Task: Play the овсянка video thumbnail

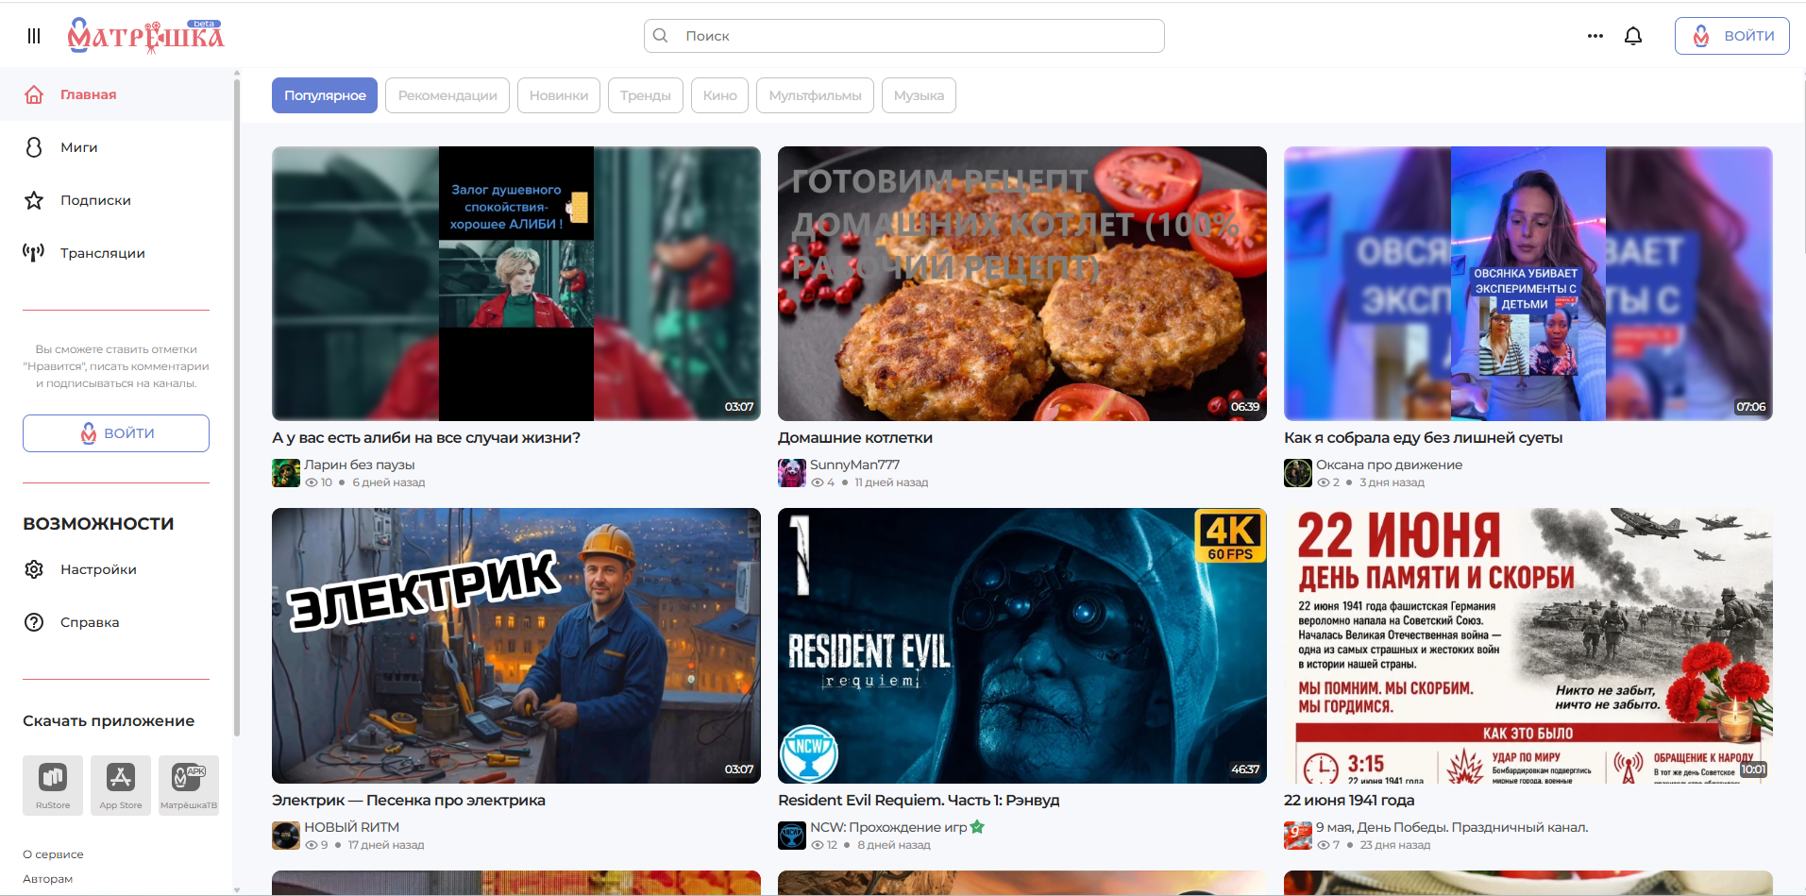Action: click(1528, 283)
